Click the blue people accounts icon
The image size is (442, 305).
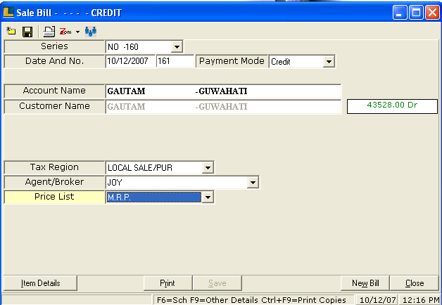point(91,32)
